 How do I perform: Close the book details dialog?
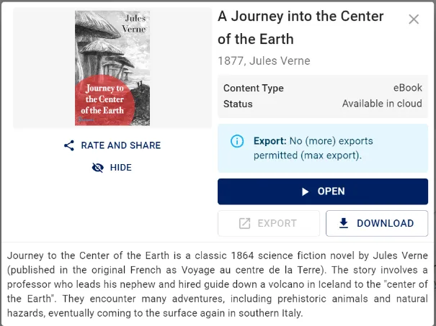(414, 19)
